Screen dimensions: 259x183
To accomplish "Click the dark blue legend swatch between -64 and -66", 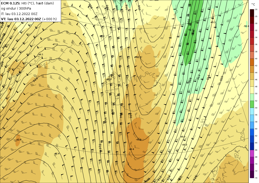I will point(252,146).
